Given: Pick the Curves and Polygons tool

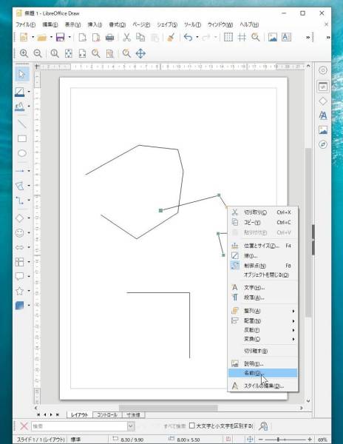Looking at the screenshot, I should 19,186.
